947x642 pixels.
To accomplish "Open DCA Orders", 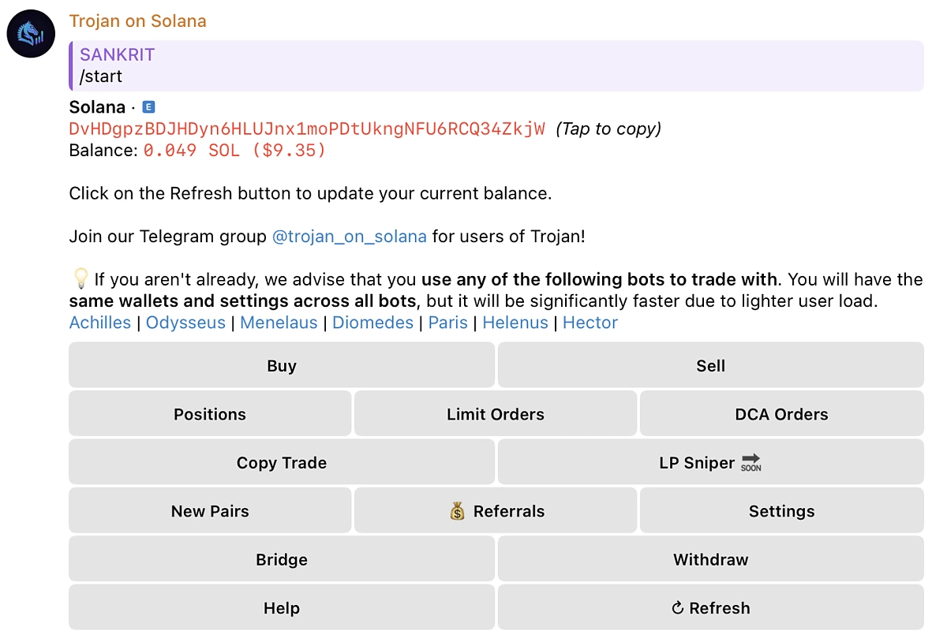I will (781, 413).
